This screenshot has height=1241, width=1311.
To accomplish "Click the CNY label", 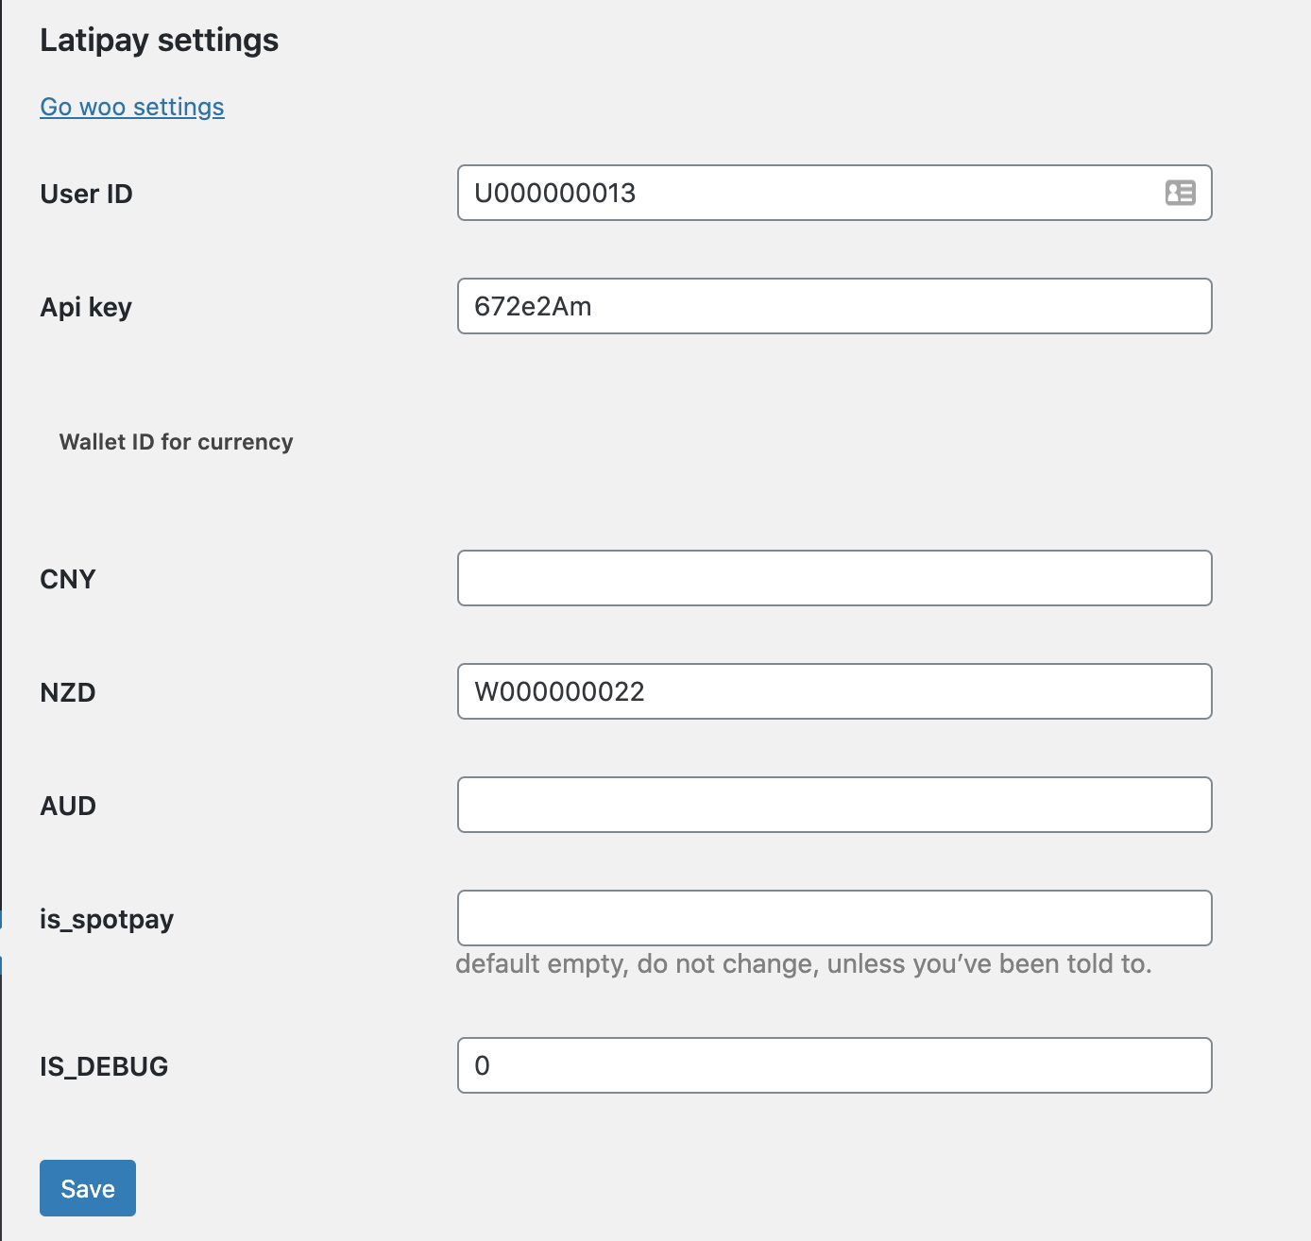I will point(68,579).
